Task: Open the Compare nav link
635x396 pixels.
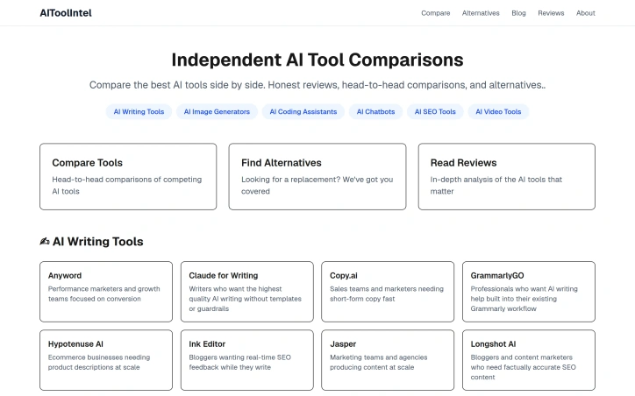Action: click(x=435, y=13)
